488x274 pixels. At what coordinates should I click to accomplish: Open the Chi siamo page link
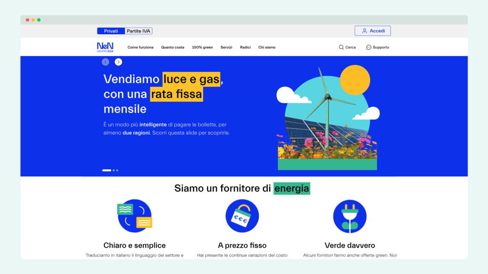coord(267,48)
